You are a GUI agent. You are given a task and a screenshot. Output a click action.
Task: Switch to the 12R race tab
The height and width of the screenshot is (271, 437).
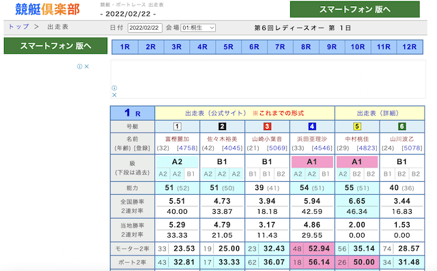410,47
